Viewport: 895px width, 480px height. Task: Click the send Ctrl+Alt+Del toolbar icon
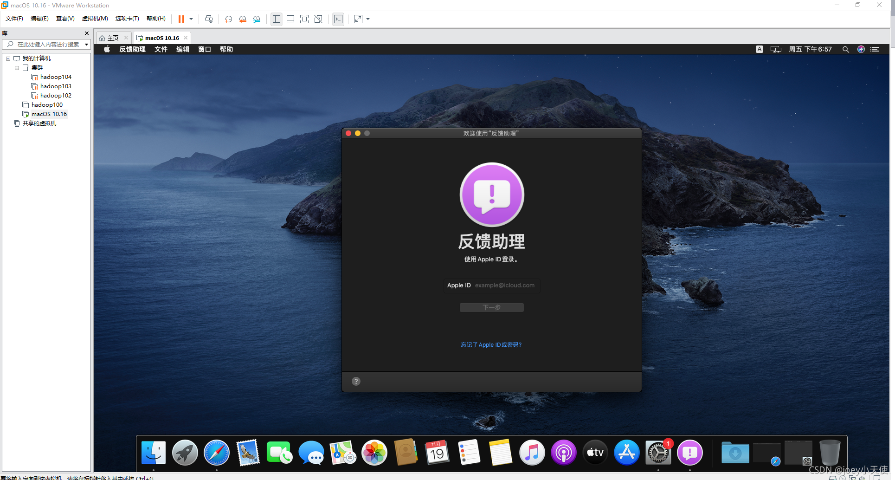[x=209, y=19]
